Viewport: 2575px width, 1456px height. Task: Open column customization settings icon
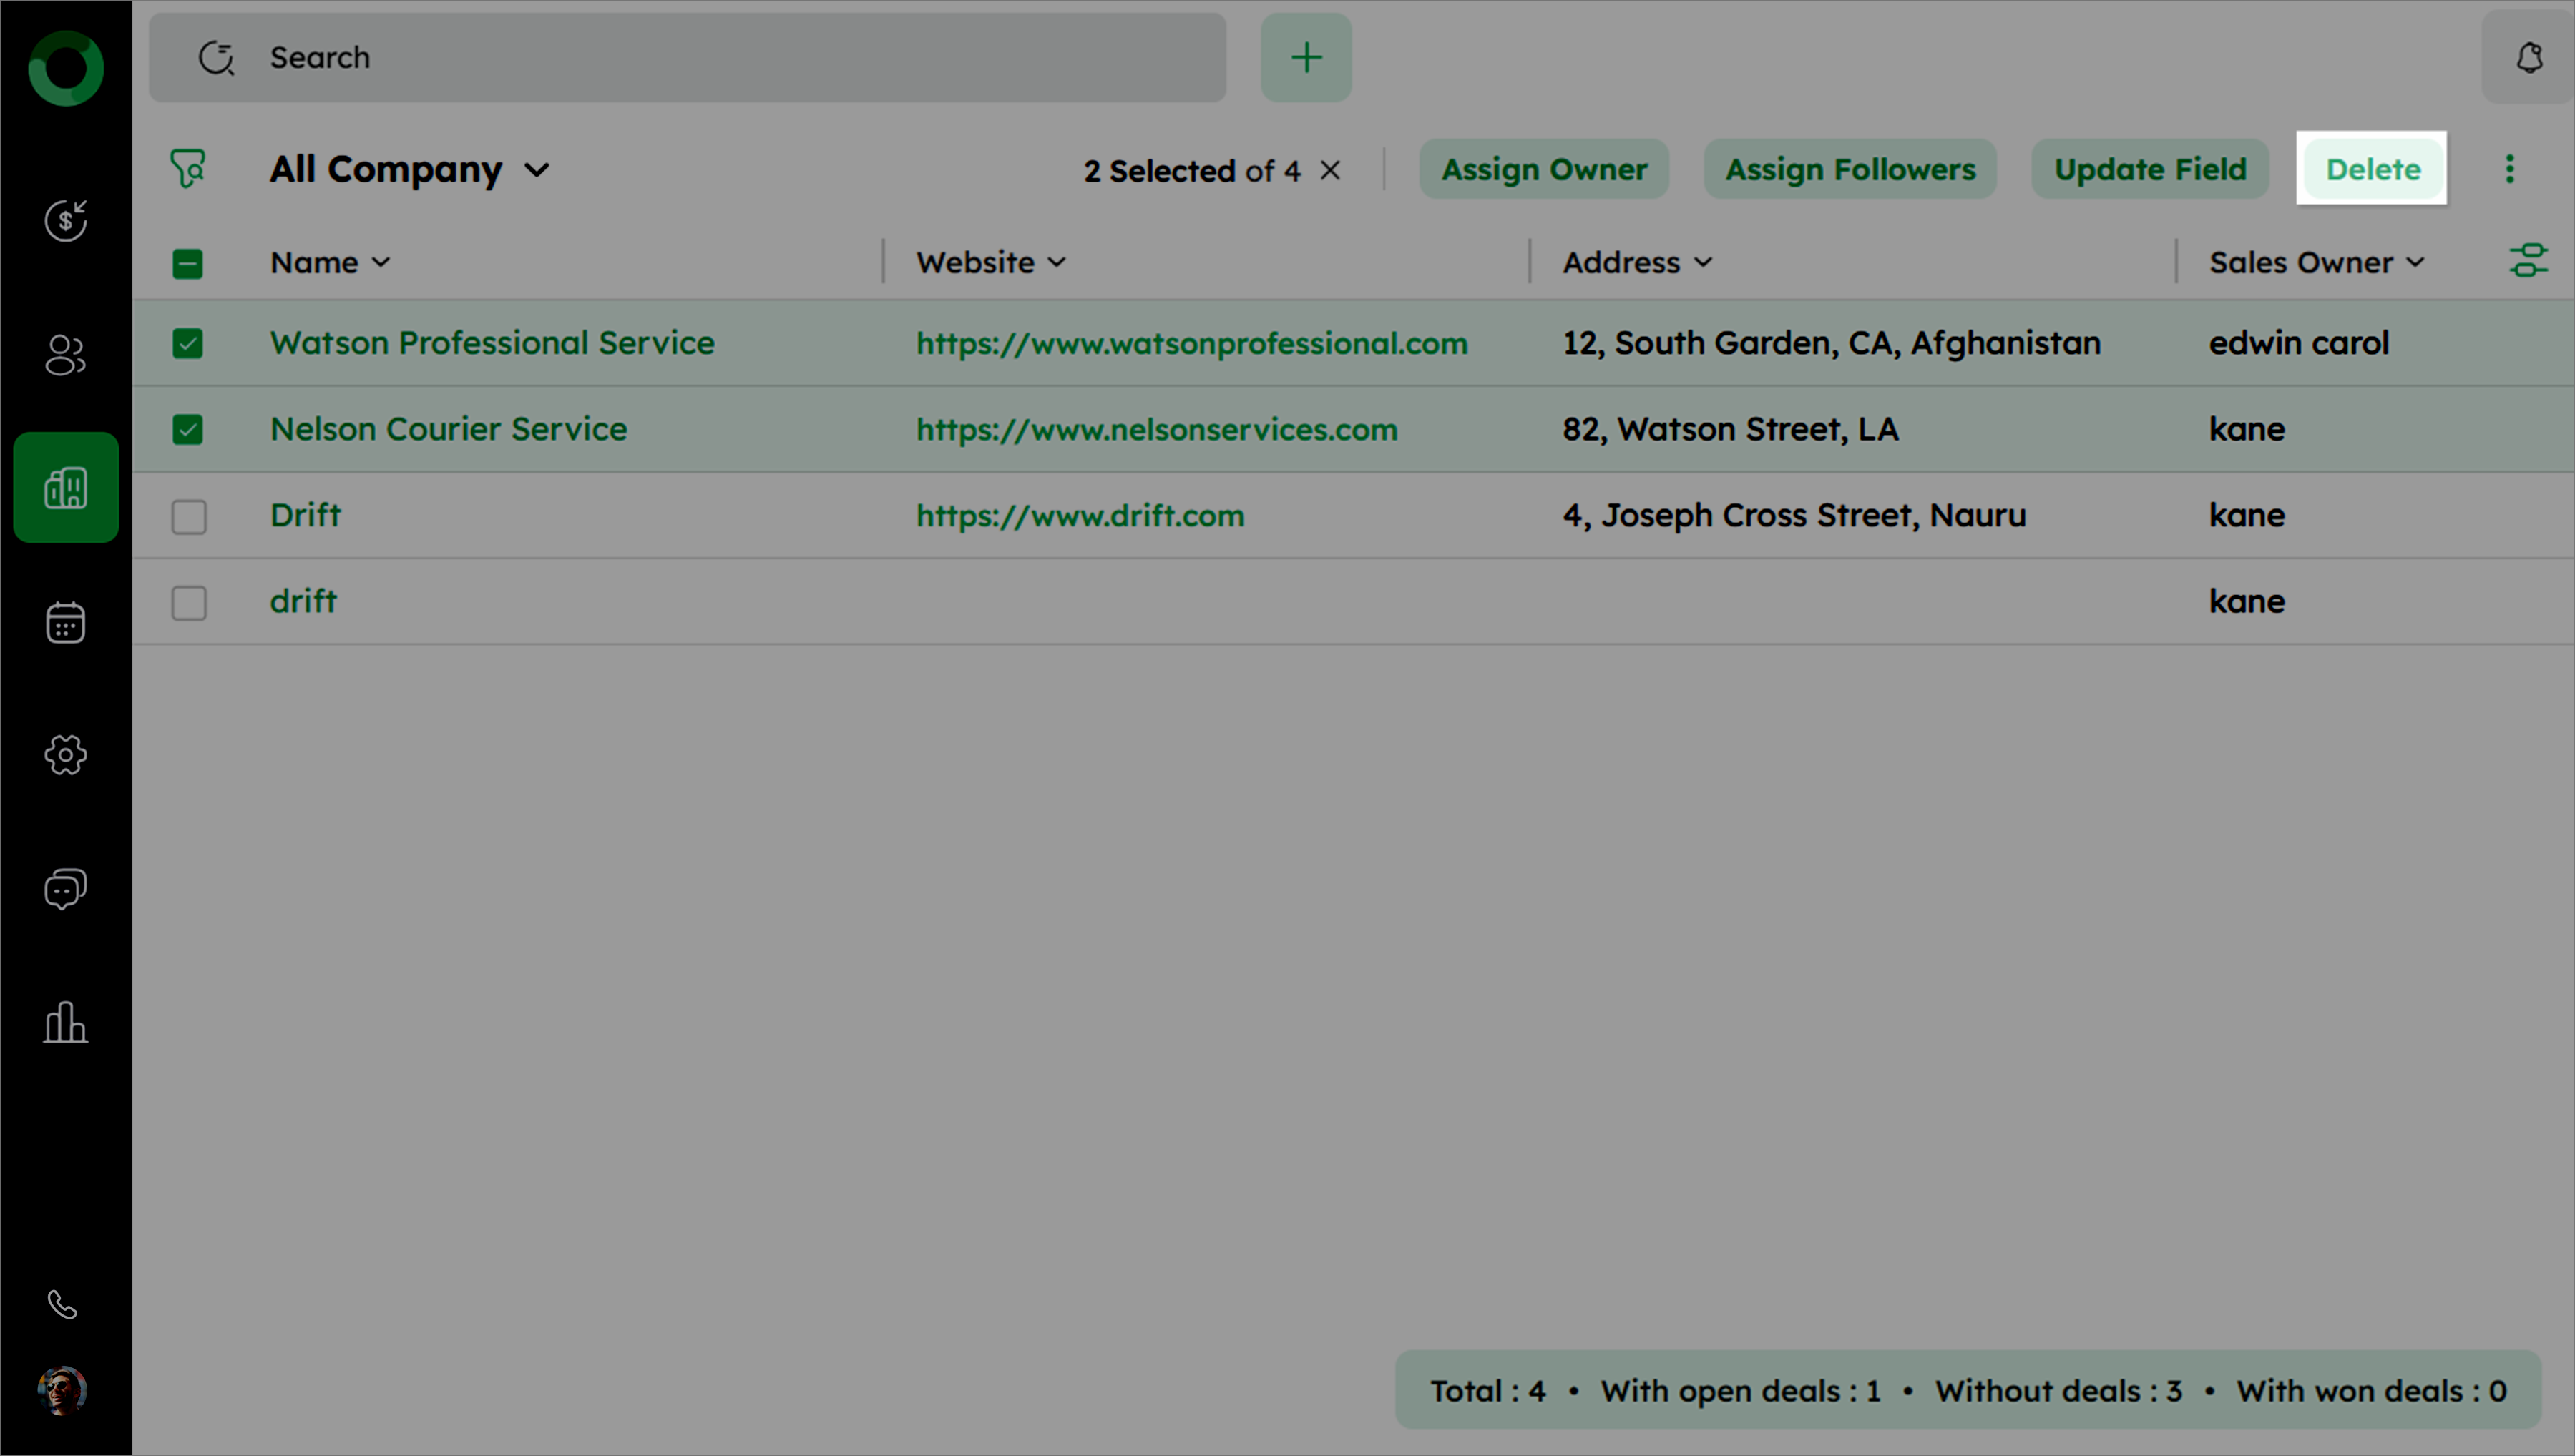pos(2528,261)
